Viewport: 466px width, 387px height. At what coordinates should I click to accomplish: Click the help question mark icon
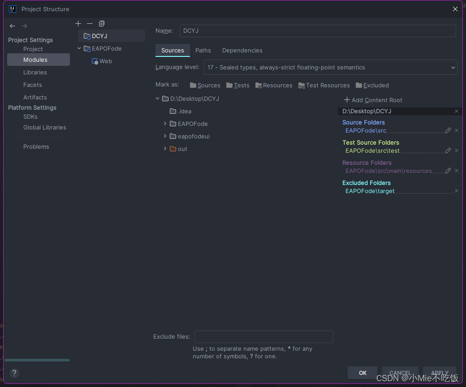coord(14,373)
